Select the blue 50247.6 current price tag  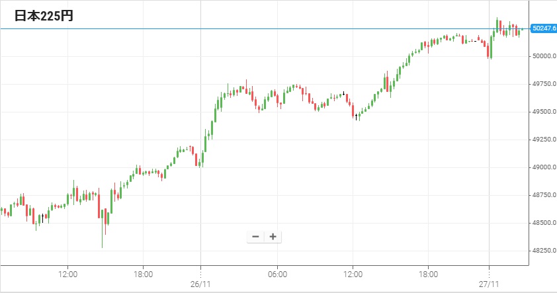tap(543, 28)
